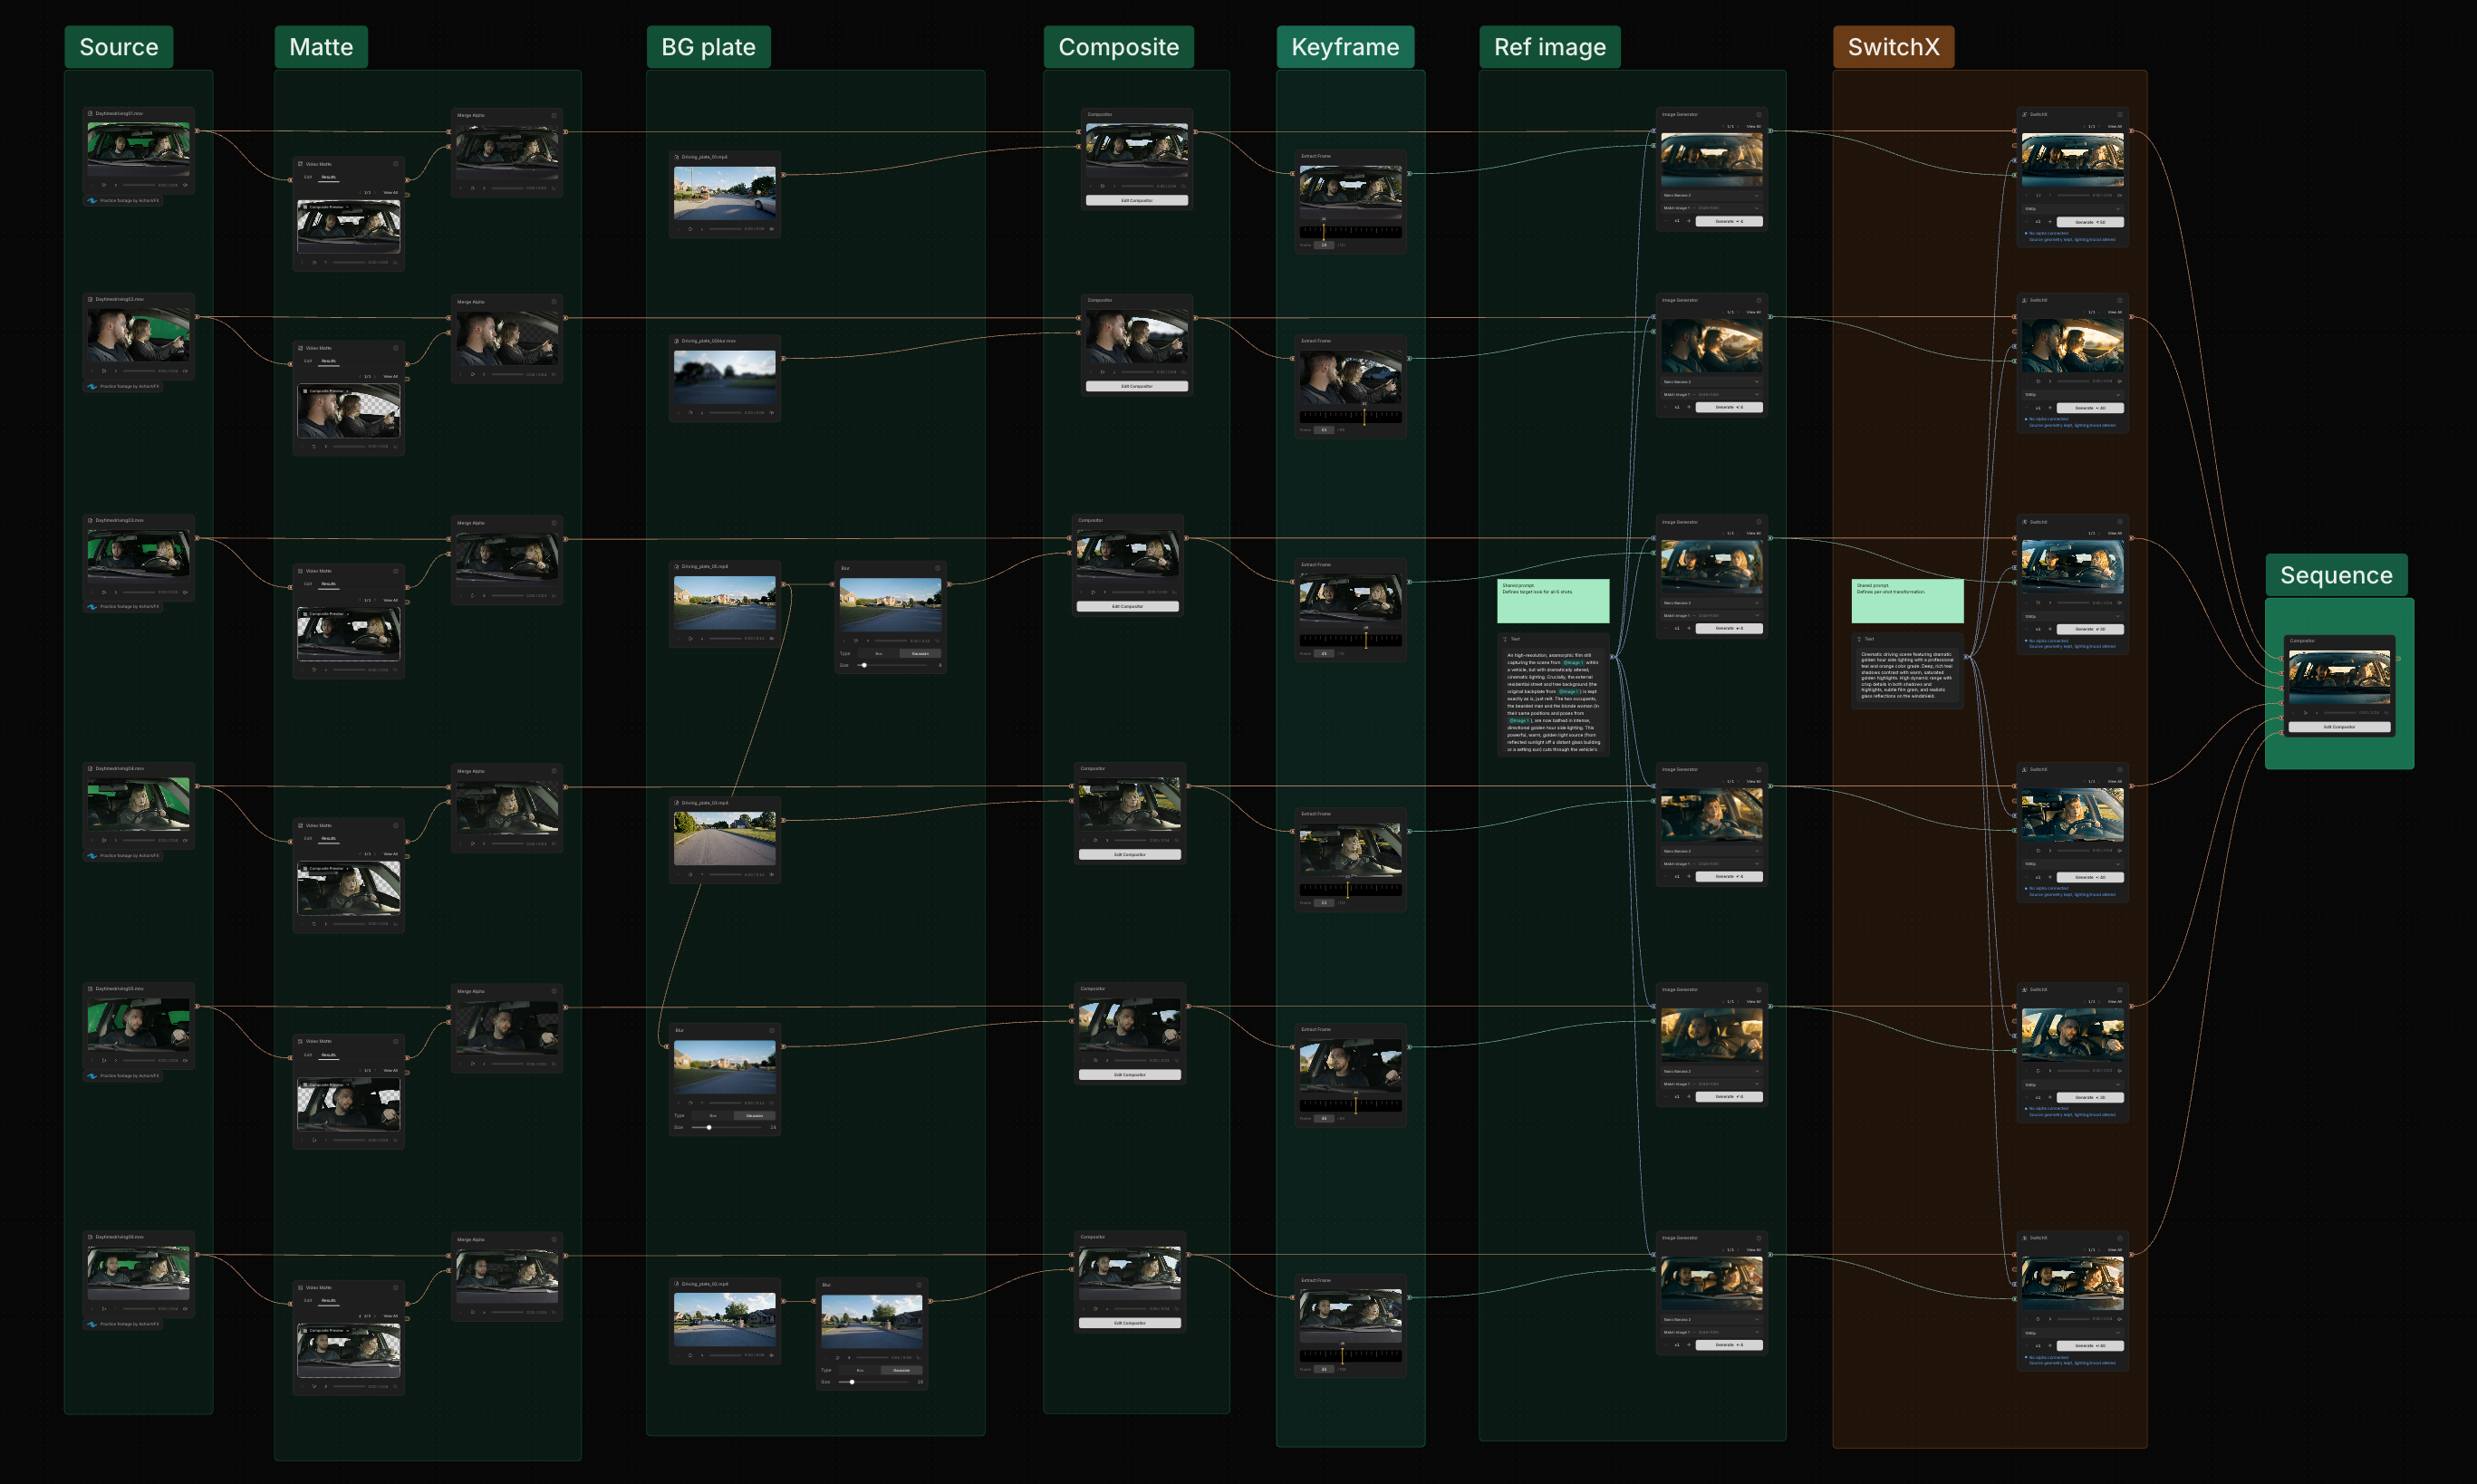Image resolution: width=2477 pixels, height=1484 pixels.
Task: Open the info icon on topmost Merge Alpha node
Action: [x=554, y=115]
